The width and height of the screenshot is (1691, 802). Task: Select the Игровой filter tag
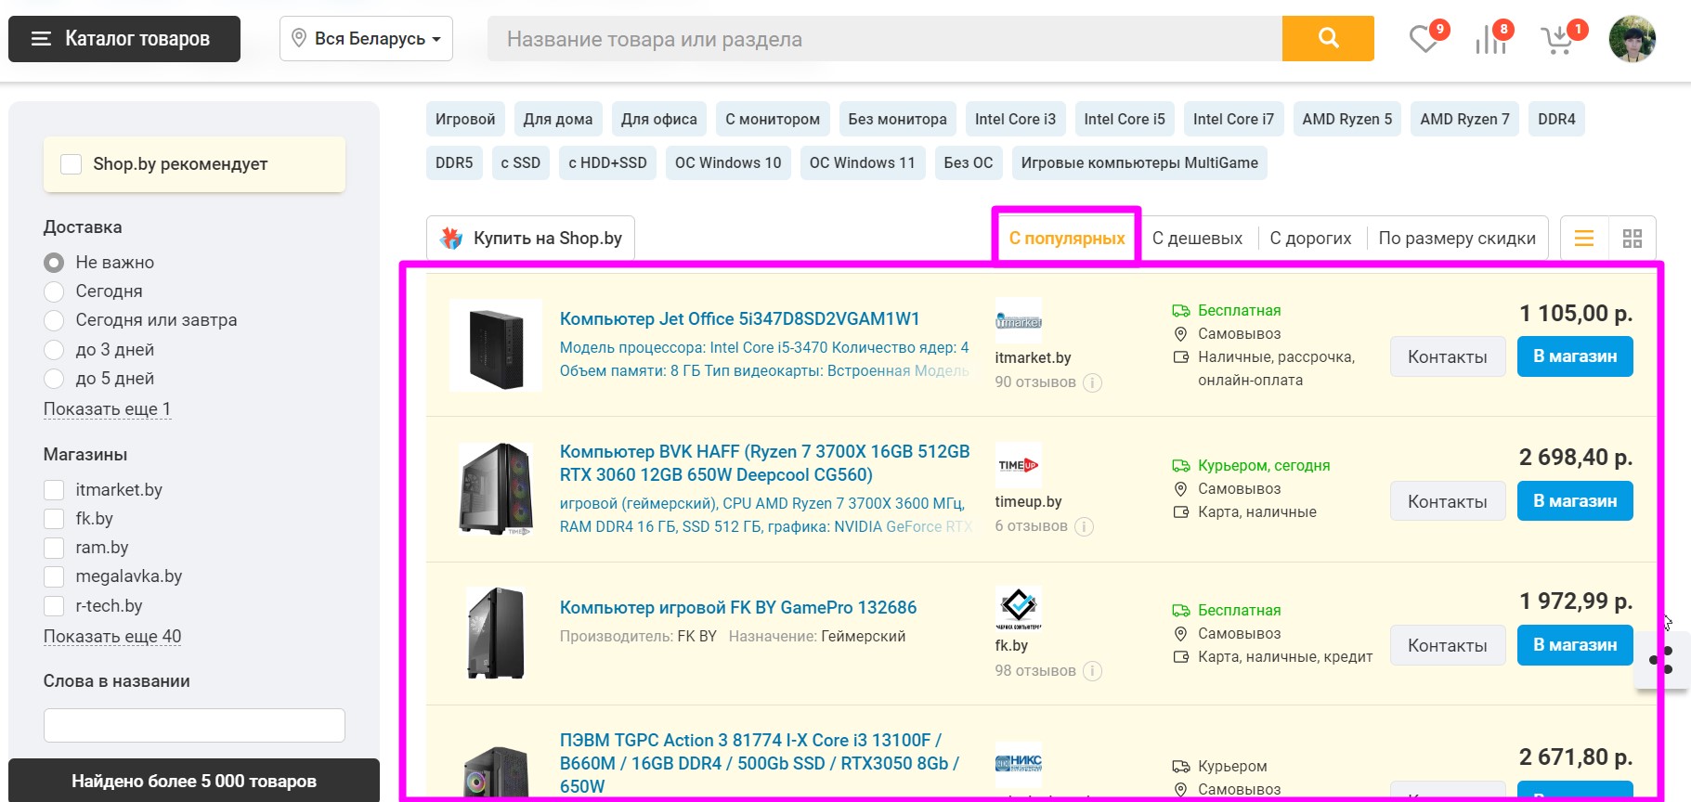[465, 119]
